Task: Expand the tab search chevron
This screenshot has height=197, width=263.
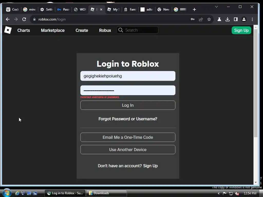Action: pyautogui.click(x=217, y=7)
